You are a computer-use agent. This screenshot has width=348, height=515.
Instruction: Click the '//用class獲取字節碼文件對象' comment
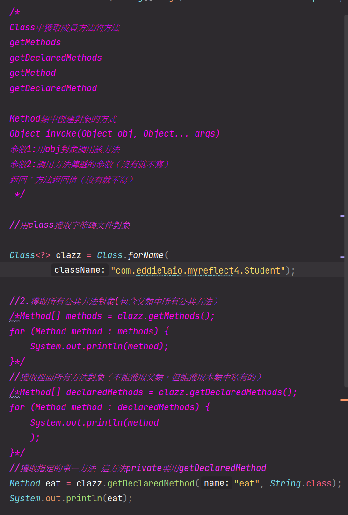point(70,225)
